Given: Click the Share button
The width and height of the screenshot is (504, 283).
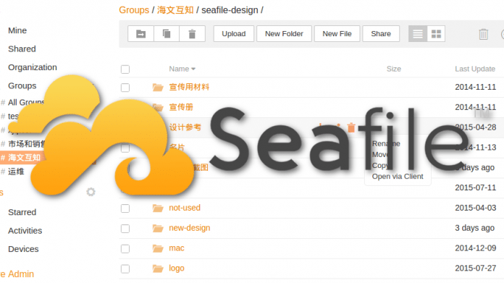Looking at the screenshot, I should 381,34.
